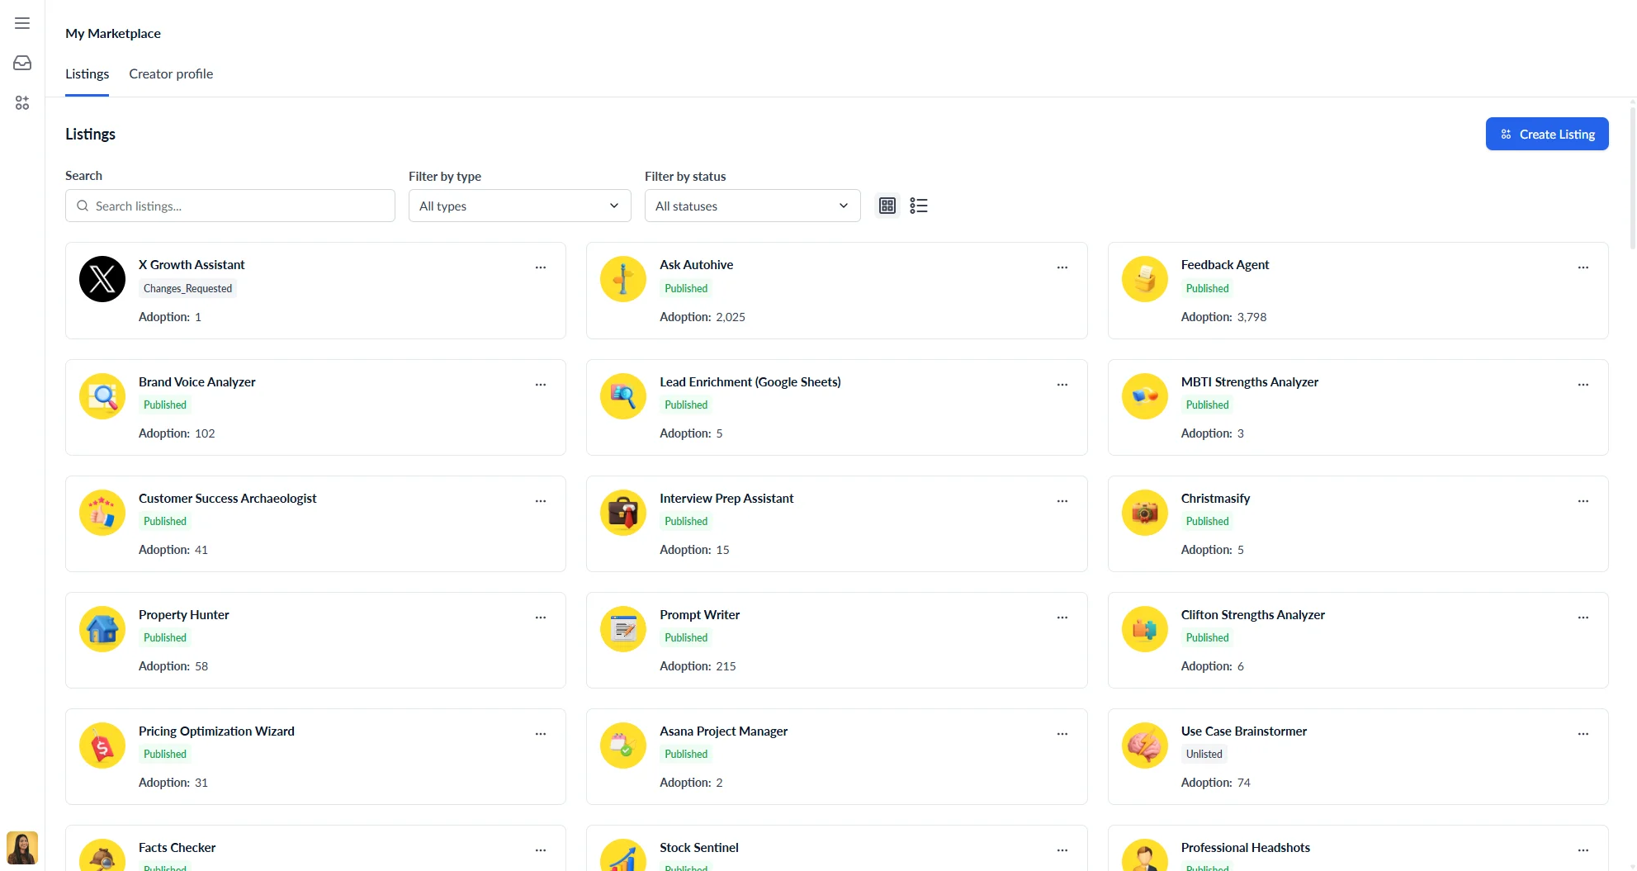The image size is (1637, 871).
Task: Open options menu for Asana Project Manager
Action: tap(1062, 733)
